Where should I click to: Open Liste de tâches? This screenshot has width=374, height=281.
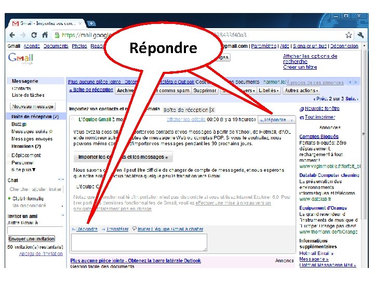[28, 95]
